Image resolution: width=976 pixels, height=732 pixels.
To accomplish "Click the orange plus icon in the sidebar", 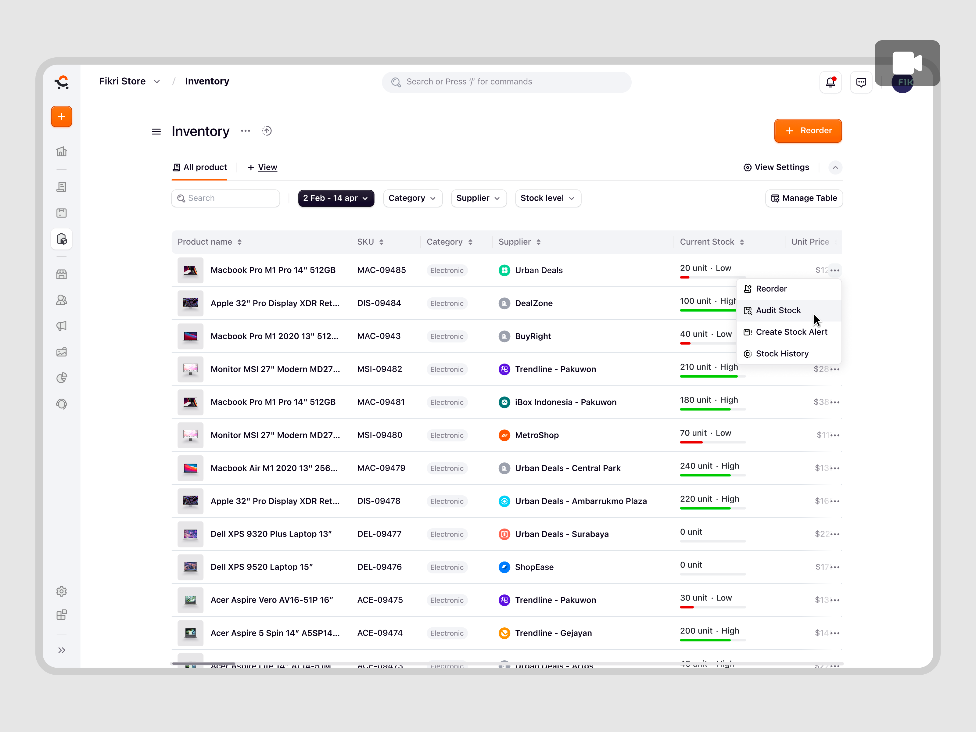I will 61,117.
